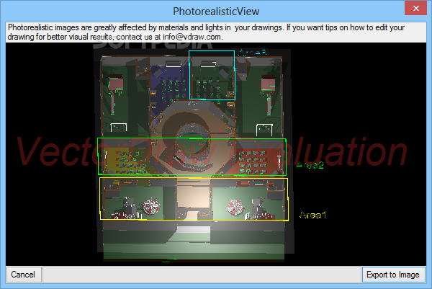This screenshot has height=289, width=432.
Task: Click the PhotorealisticView title bar text
Action: click(x=216, y=12)
